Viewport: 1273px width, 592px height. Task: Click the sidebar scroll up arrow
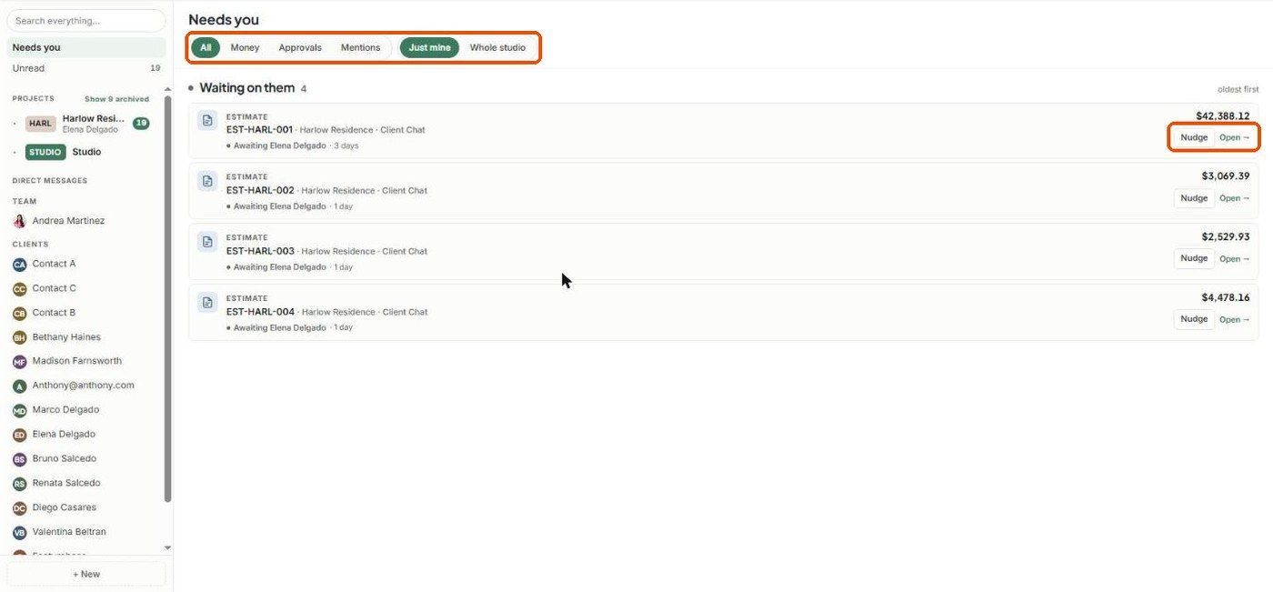(x=167, y=89)
